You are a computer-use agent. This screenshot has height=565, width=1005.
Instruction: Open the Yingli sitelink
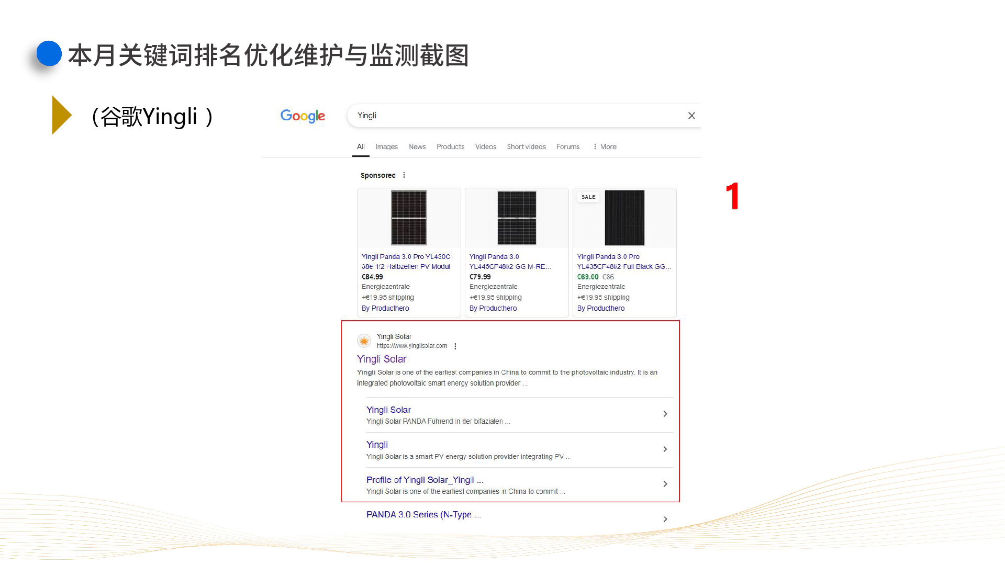click(x=377, y=444)
